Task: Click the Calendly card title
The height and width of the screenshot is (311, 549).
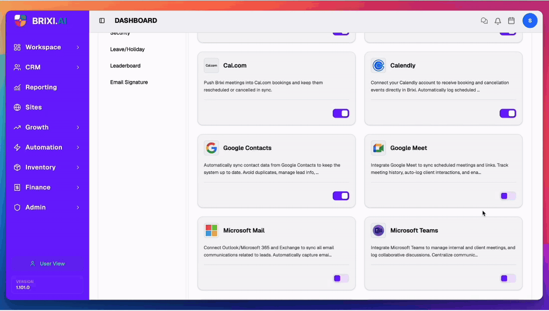Action: point(403,65)
